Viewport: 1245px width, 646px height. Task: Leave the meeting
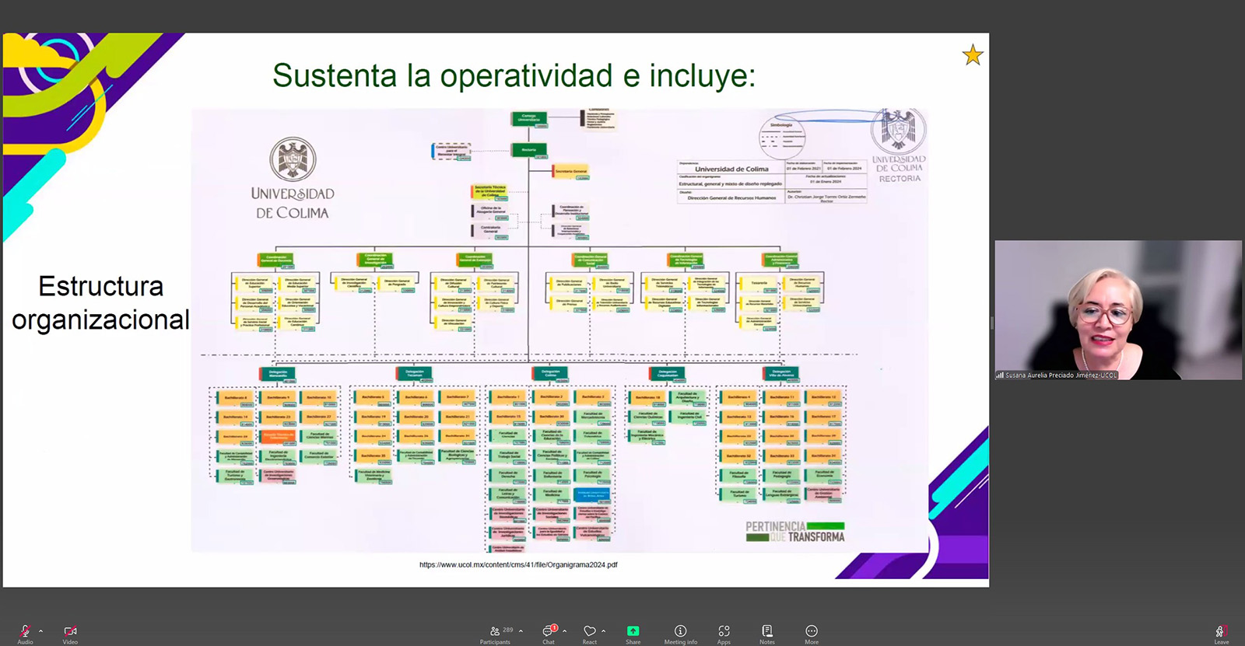click(1221, 631)
